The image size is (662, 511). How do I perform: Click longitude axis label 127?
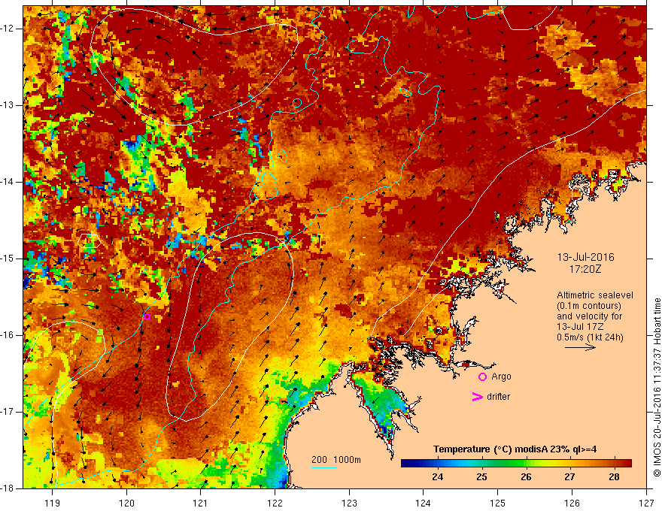646,503
